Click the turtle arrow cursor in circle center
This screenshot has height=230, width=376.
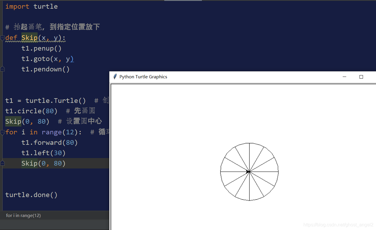pos(248,172)
